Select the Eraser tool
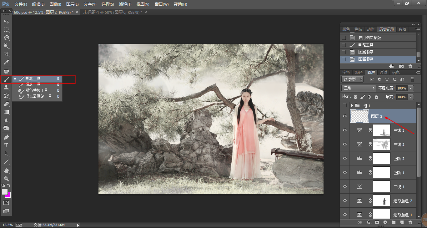 coord(6,104)
